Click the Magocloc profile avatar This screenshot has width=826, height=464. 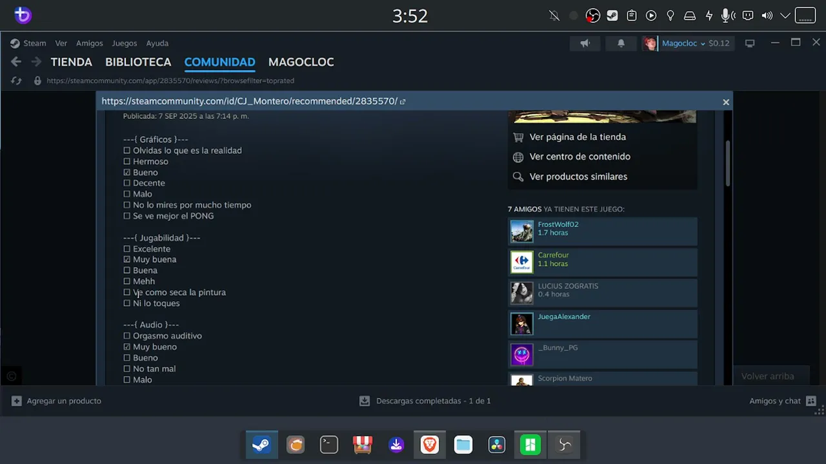(x=650, y=43)
